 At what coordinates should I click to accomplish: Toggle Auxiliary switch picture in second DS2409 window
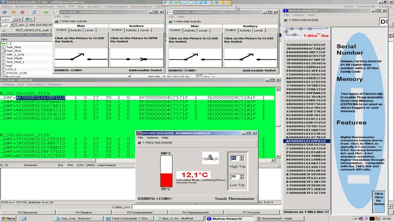tap(250, 58)
